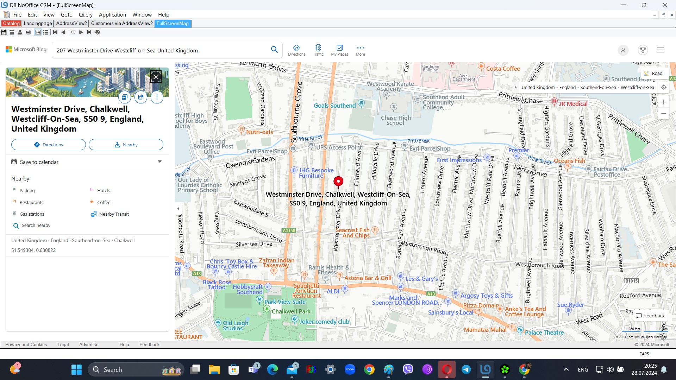The width and height of the screenshot is (676, 380).
Task: Jump to first record
Action: point(55,32)
